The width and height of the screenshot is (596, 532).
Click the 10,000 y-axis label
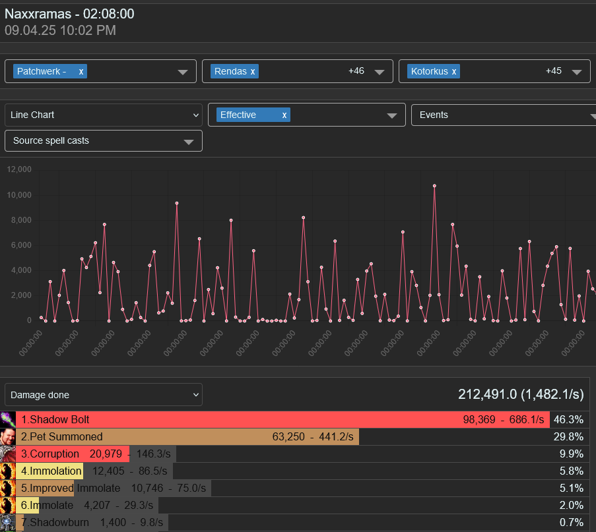click(x=19, y=195)
